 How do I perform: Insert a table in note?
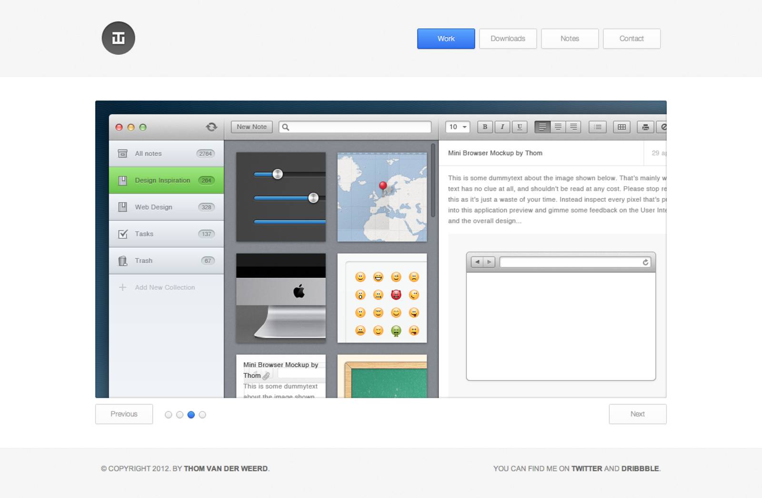(622, 127)
